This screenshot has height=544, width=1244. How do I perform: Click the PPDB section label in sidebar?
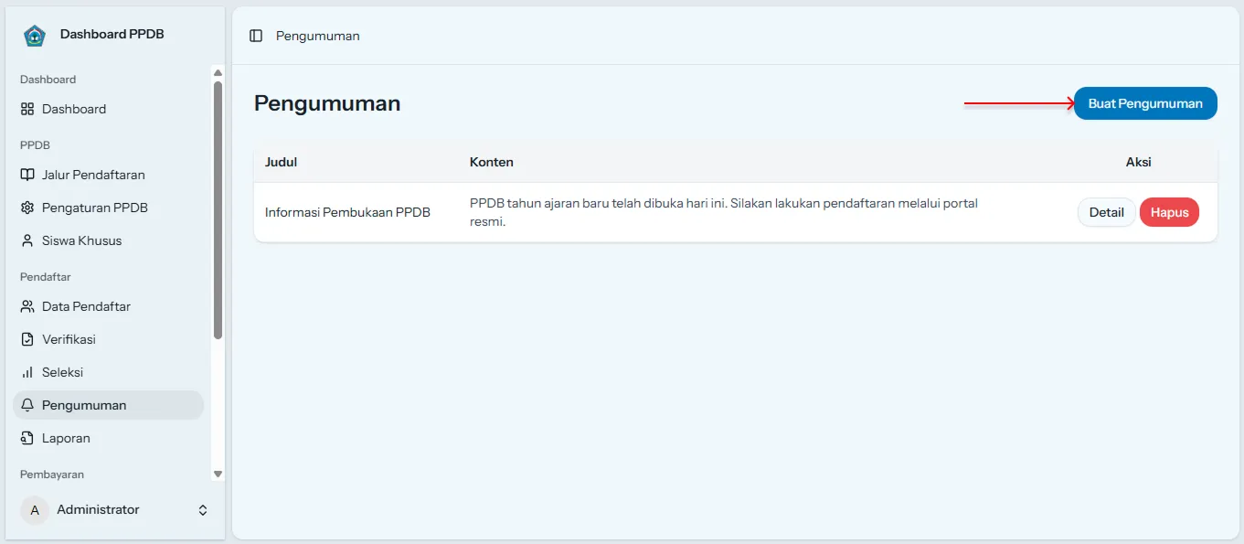[x=35, y=145]
